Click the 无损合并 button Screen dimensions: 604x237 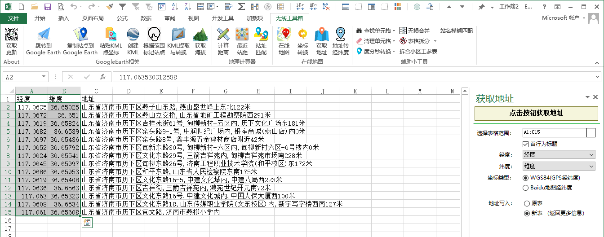pyautogui.click(x=414, y=31)
